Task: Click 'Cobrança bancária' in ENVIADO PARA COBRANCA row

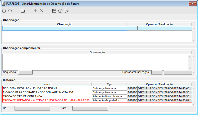Action: click(x=110, y=92)
